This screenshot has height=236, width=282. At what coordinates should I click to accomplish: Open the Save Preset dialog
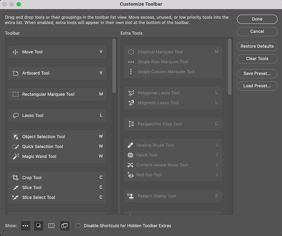tap(257, 74)
